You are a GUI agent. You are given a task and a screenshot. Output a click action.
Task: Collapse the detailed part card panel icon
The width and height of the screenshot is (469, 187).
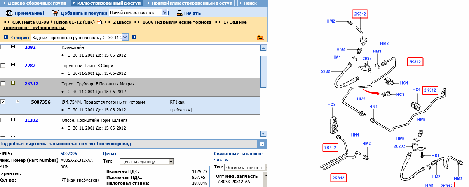click(x=262, y=144)
